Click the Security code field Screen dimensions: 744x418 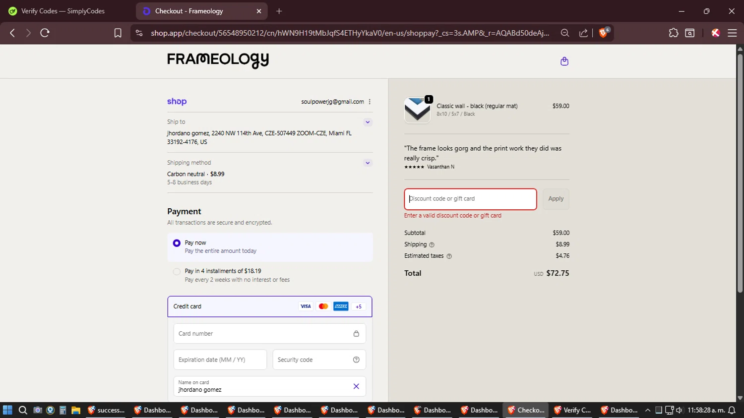pos(319,360)
